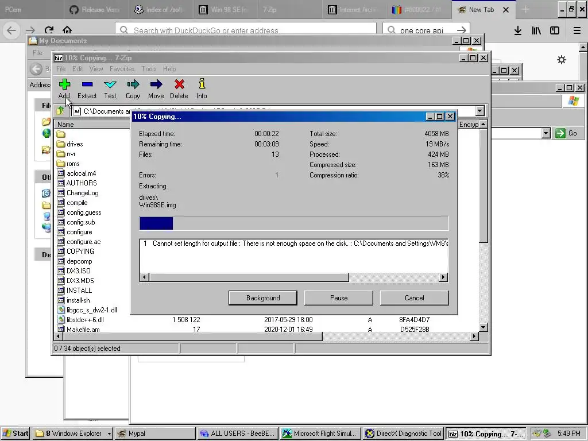Open the Tools menu in 7-Zip
Viewport: 588px width, 441px height.
pos(149,69)
